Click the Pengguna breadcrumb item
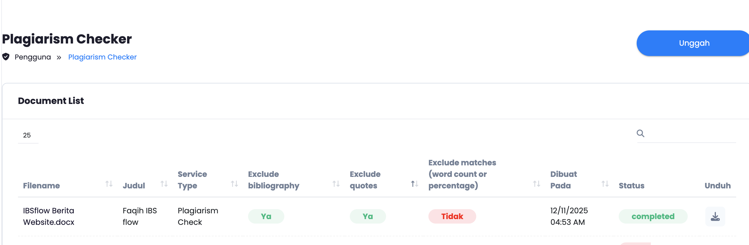Screen dimensions: 749x245 pyautogui.click(x=33, y=57)
